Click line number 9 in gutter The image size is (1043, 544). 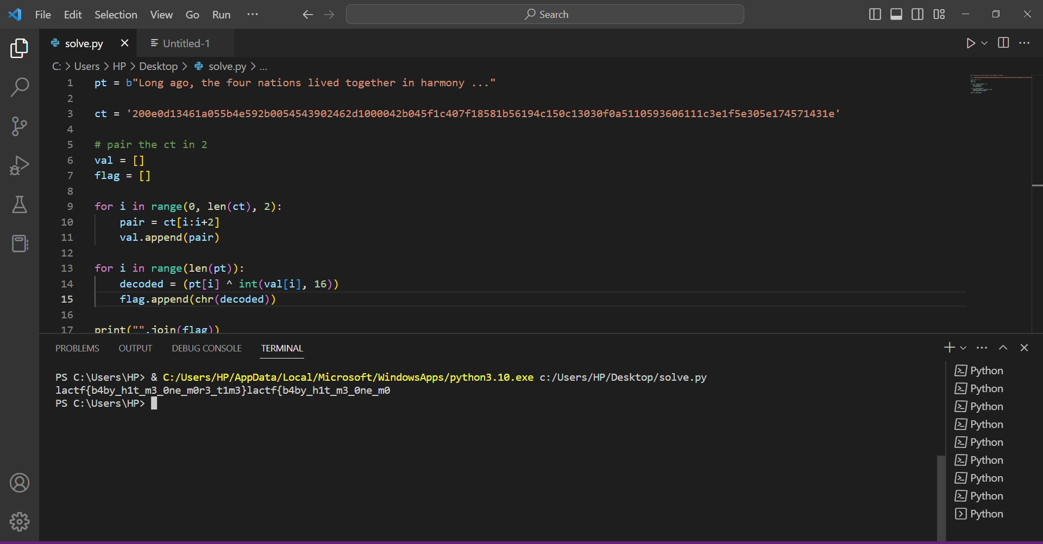[70, 207]
